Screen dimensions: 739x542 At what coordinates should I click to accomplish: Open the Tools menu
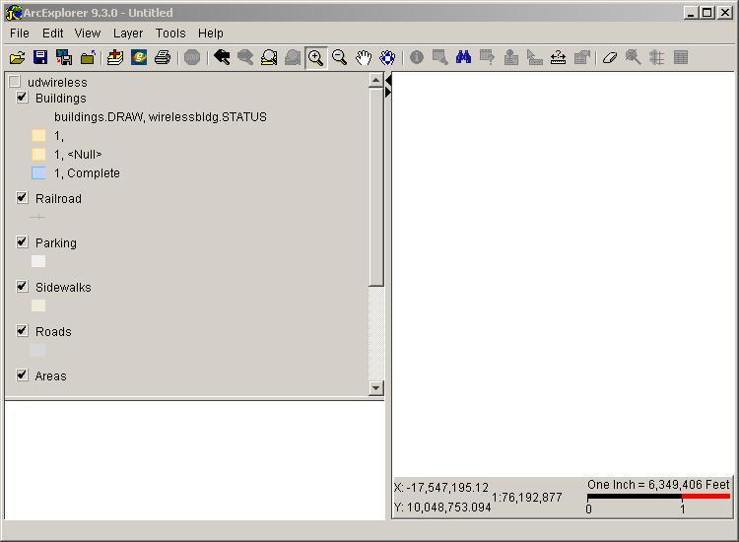pyautogui.click(x=170, y=34)
